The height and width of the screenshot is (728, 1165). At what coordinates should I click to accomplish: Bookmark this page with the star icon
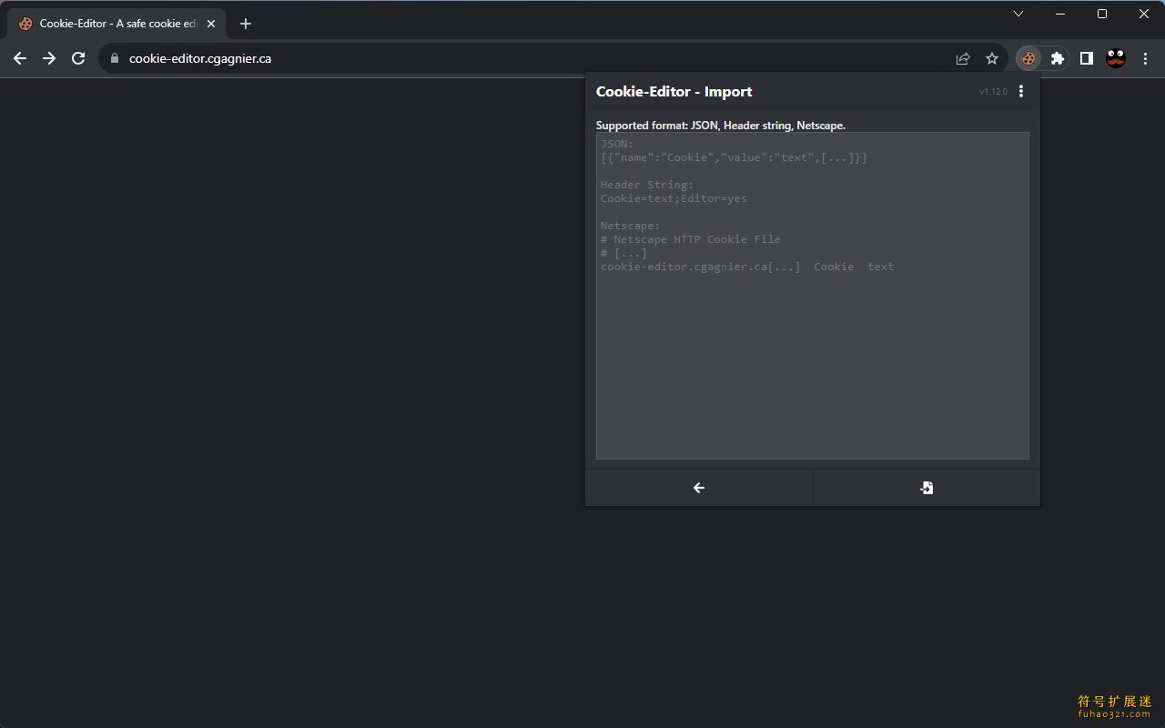tap(992, 58)
